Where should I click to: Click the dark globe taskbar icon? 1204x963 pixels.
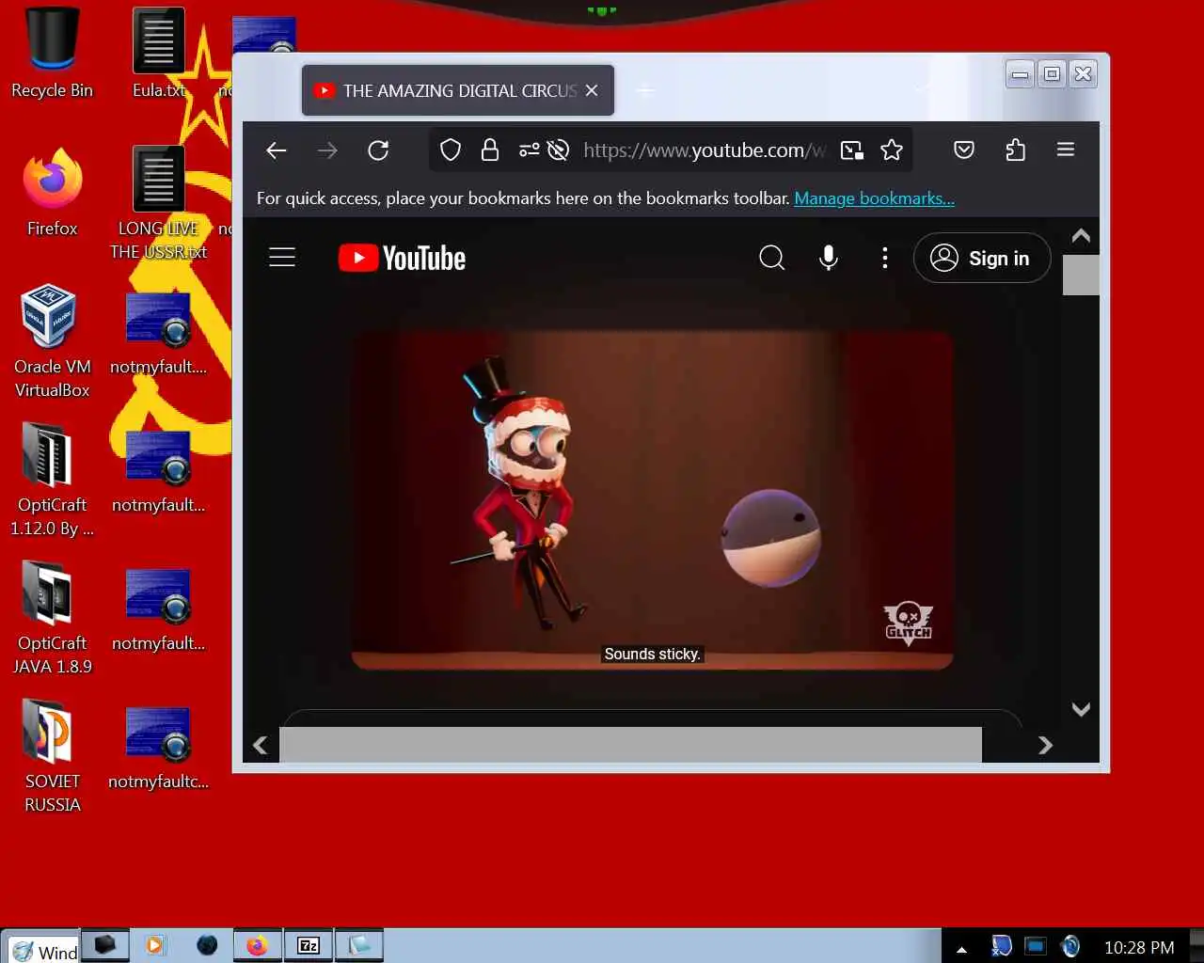(x=207, y=945)
